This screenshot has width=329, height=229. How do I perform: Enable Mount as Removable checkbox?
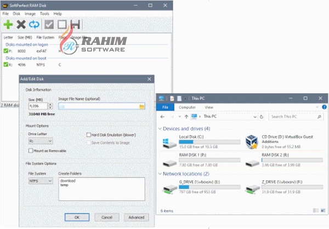pos(31,151)
